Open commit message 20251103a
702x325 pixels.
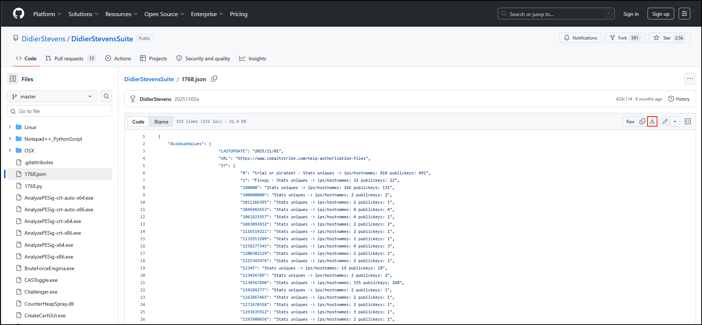(186, 99)
